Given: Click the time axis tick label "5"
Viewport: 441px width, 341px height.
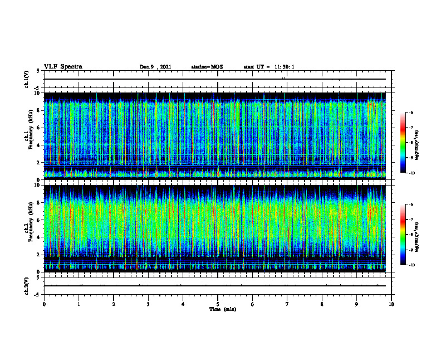Looking at the screenshot, I should tap(218, 304).
